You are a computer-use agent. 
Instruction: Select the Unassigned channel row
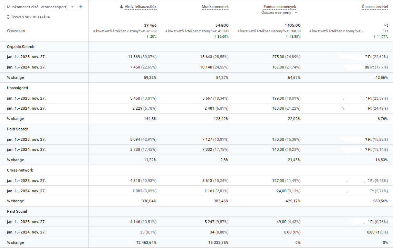click(18, 88)
